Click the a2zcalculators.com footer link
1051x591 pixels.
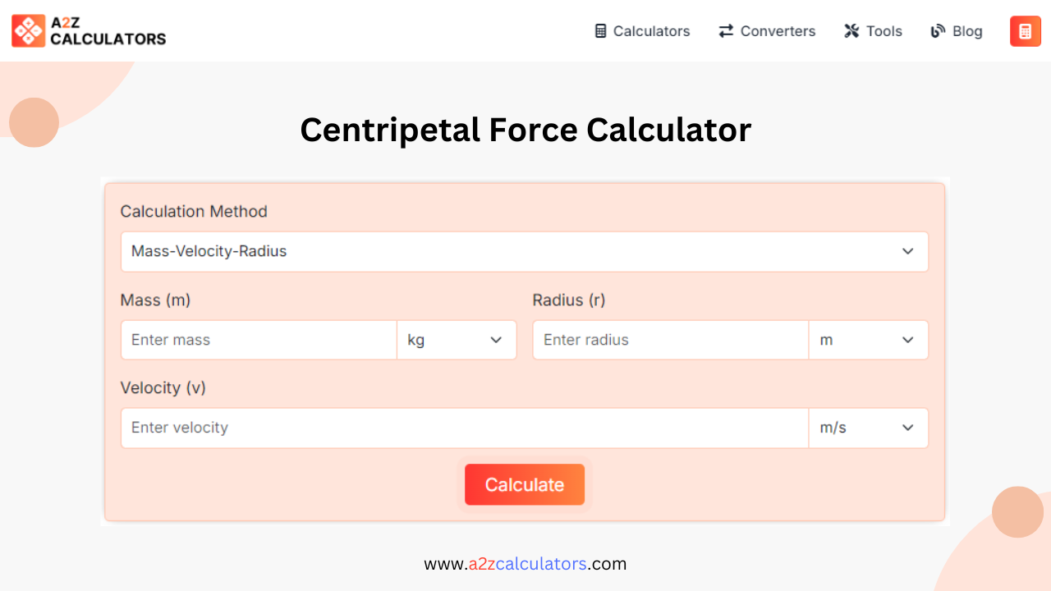click(x=525, y=564)
